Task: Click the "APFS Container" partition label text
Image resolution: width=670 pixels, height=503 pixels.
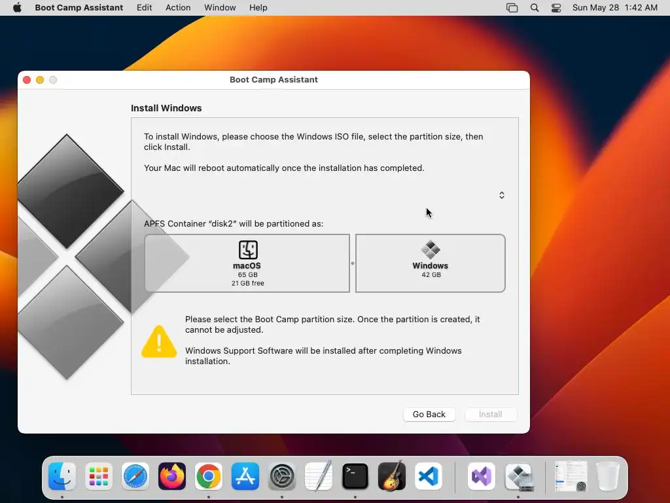Action: coord(234,224)
